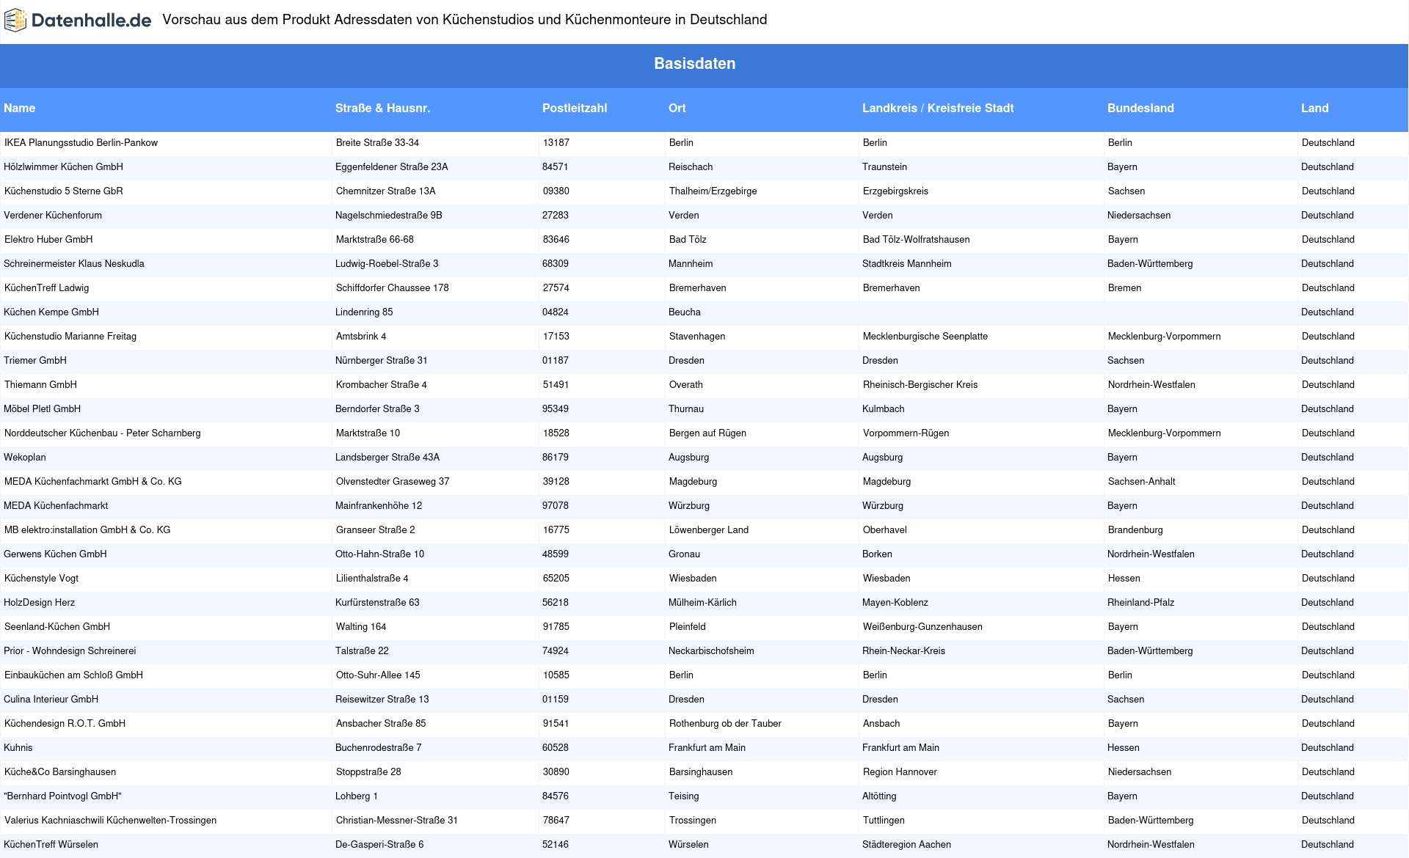Image resolution: width=1409 pixels, height=858 pixels.
Task: Click the Land column header
Action: pos(1315,109)
